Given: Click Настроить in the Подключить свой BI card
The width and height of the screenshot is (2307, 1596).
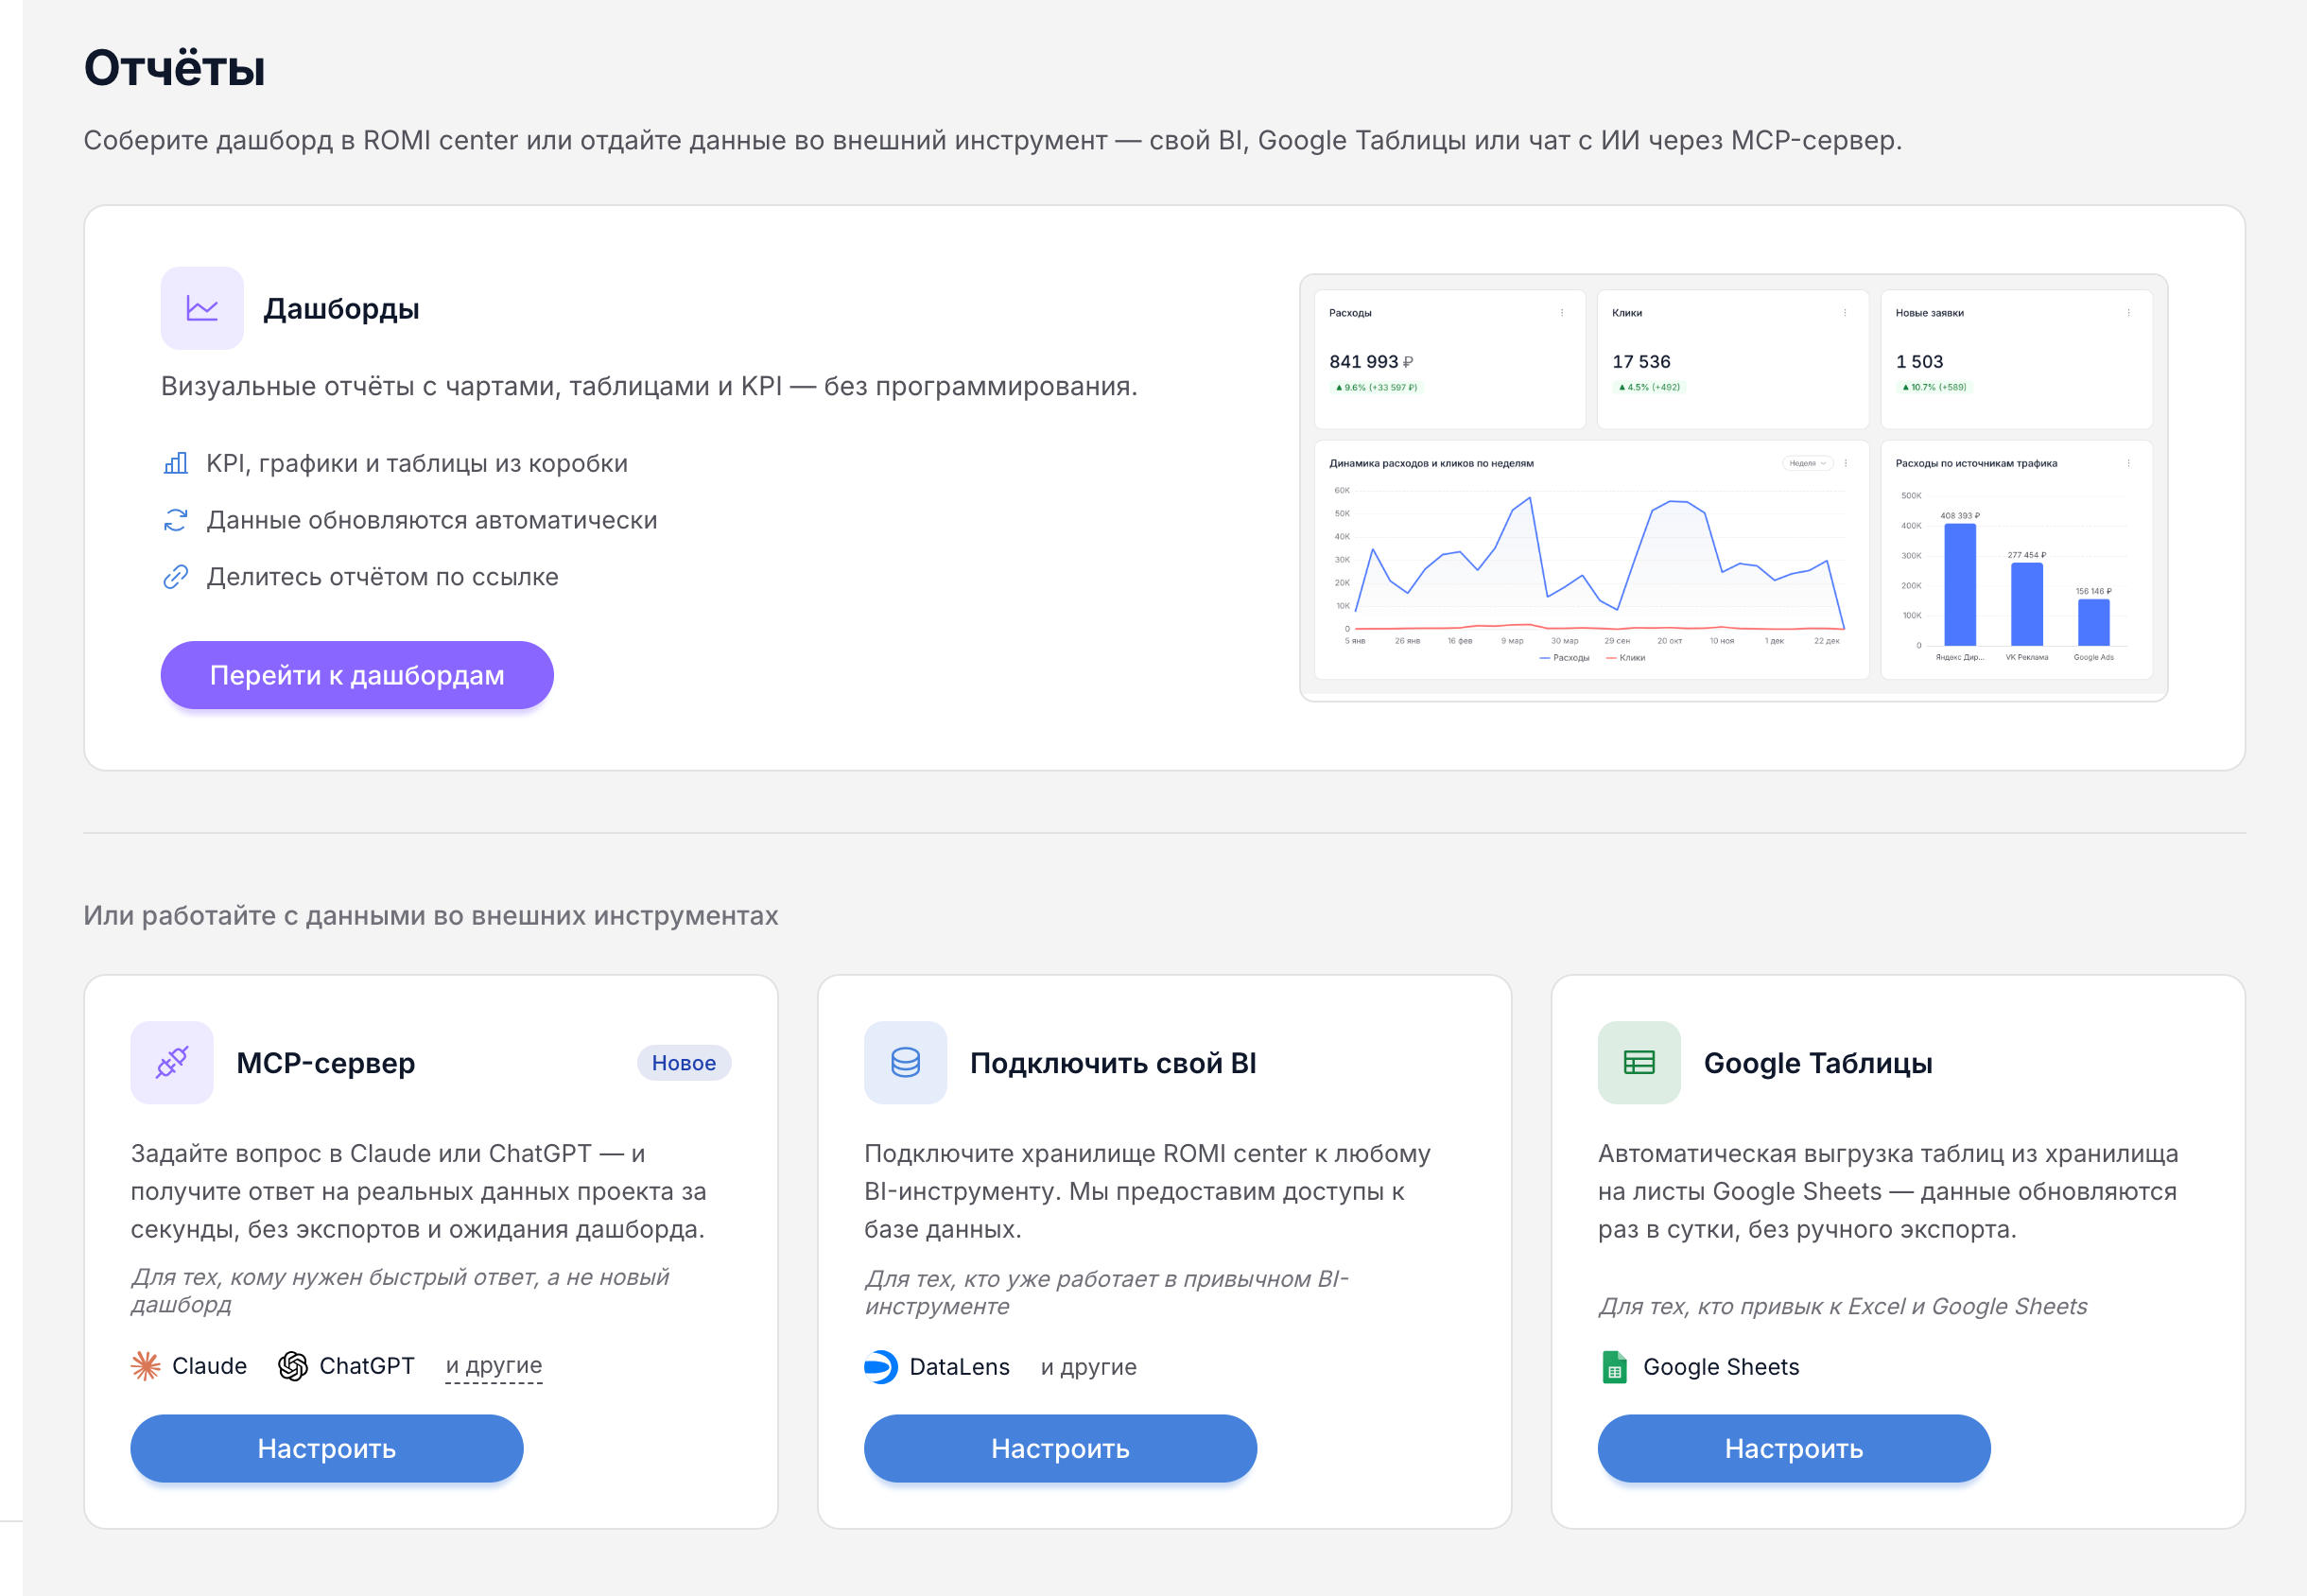Looking at the screenshot, I should pyautogui.click(x=1060, y=1448).
